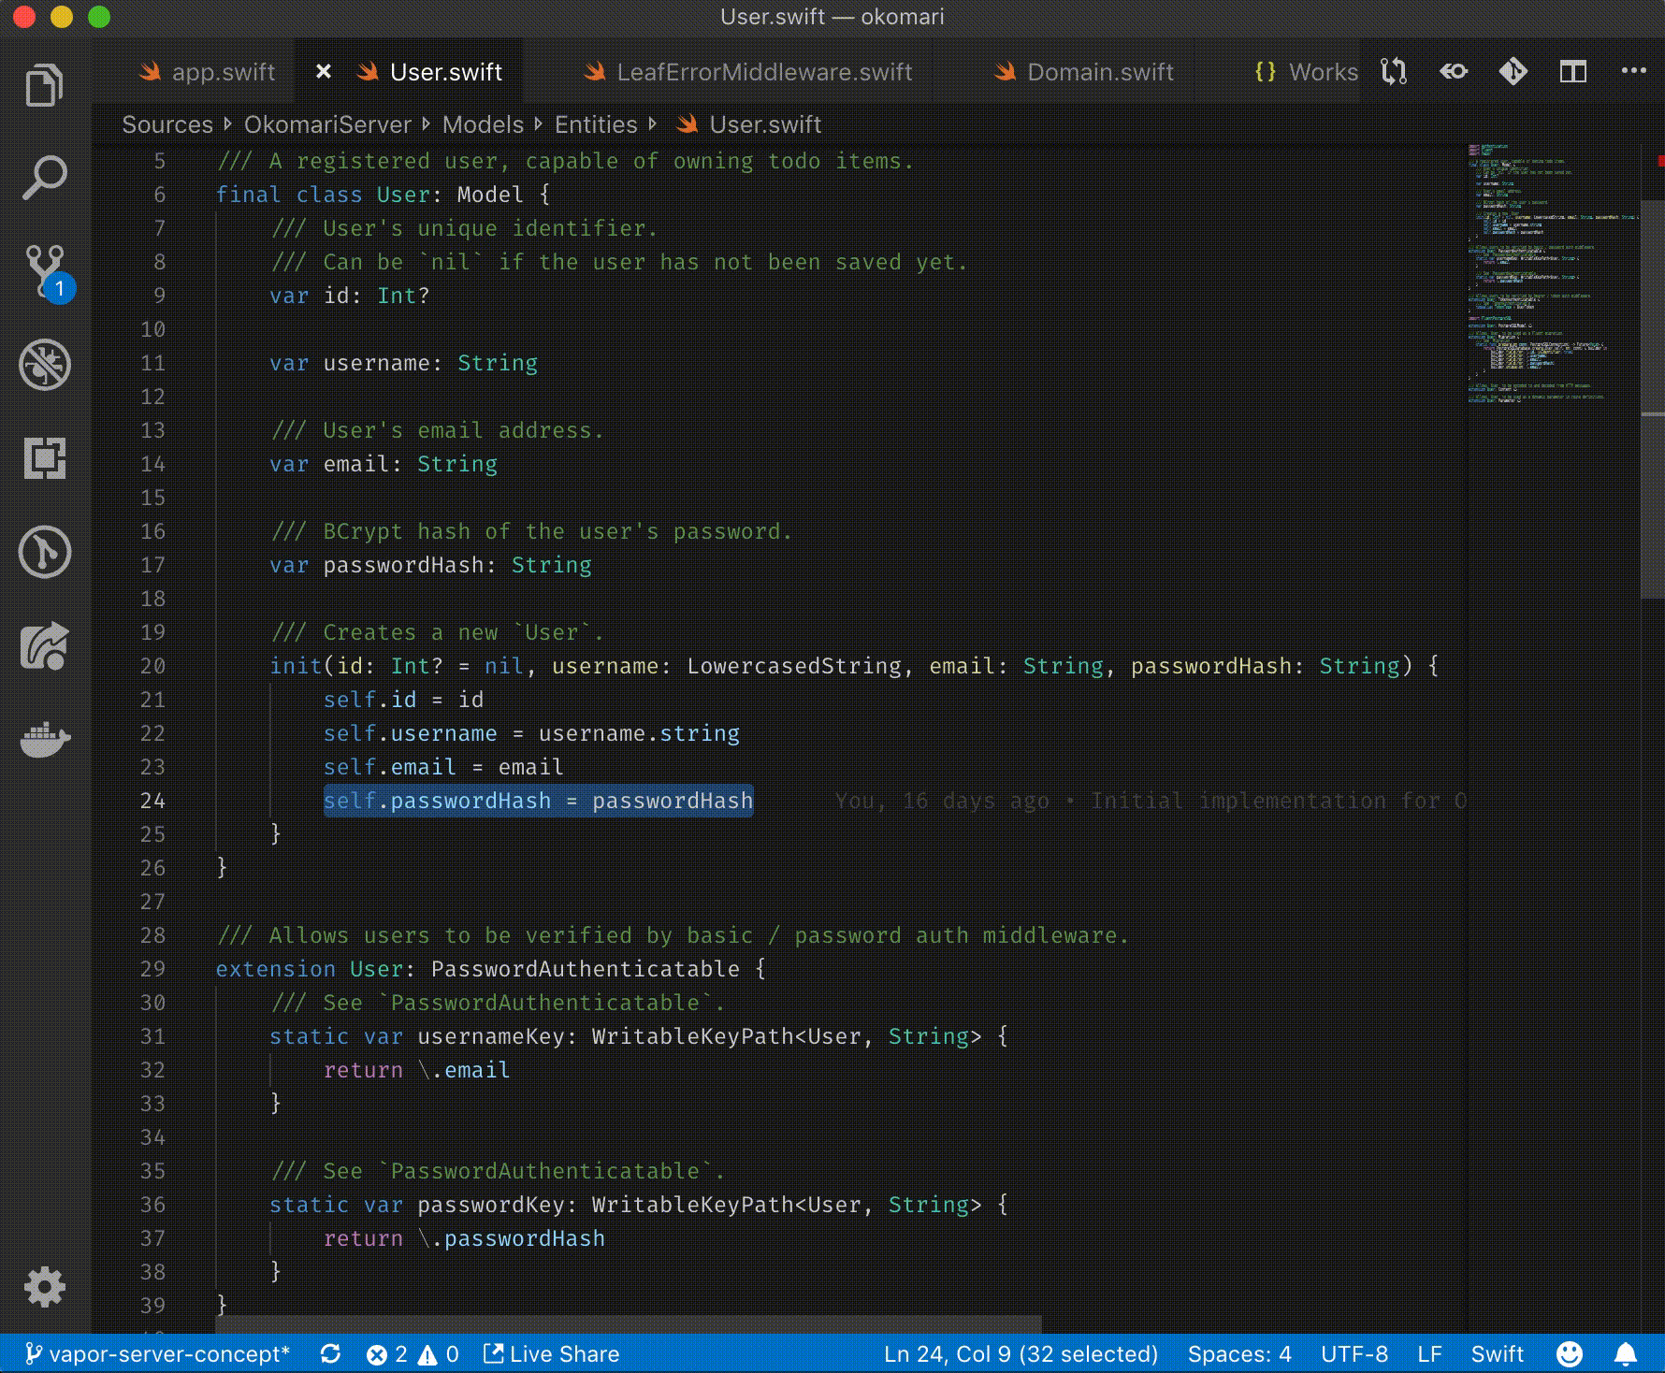The width and height of the screenshot is (1665, 1373).
Task: Click Ln 24, Col 9 cursor position
Action: [1021, 1354]
